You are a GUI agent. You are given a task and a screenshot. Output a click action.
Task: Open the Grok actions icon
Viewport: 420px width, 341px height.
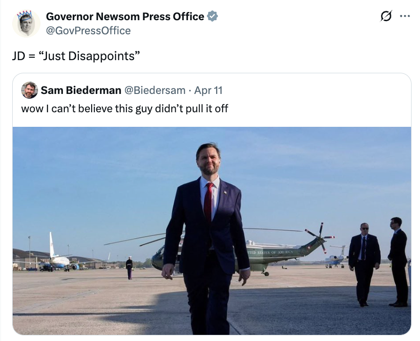click(385, 15)
